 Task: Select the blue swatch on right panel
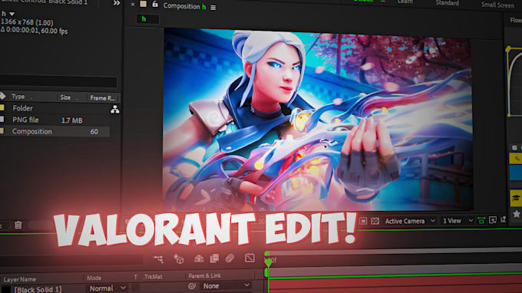pyautogui.click(x=516, y=173)
